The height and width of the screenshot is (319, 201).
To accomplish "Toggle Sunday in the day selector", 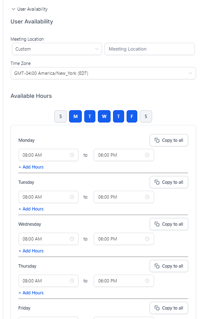I will coord(60,116).
